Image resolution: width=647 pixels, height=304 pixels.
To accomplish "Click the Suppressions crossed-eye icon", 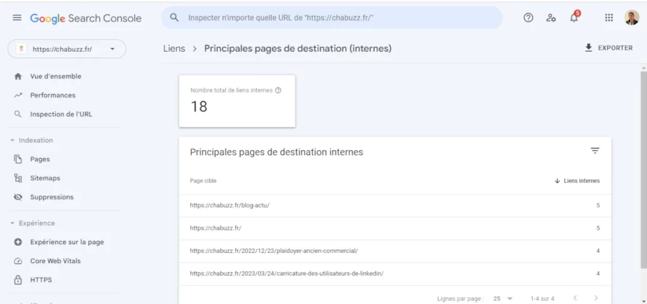I will point(17,197).
